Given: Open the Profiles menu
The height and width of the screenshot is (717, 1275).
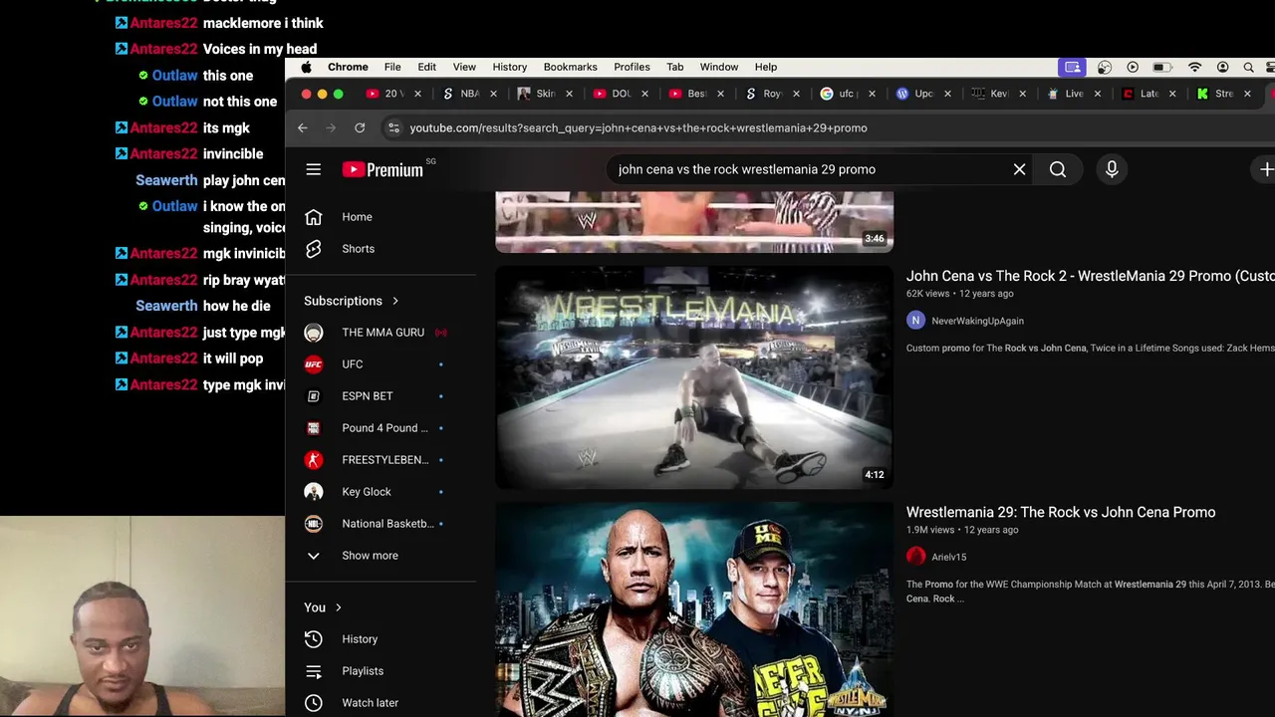Looking at the screenshot, I should tap(632, 67).
